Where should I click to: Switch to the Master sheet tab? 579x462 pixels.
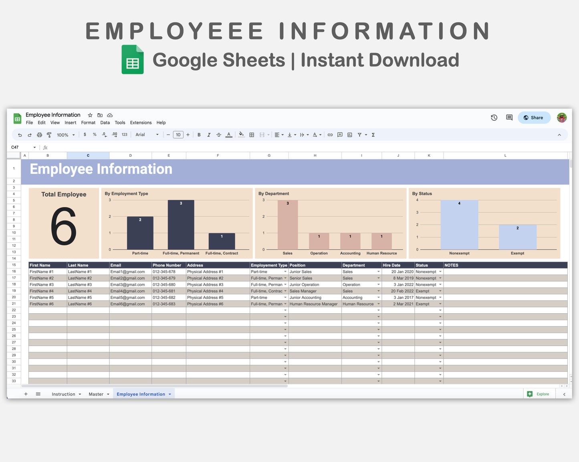(96, 394)
